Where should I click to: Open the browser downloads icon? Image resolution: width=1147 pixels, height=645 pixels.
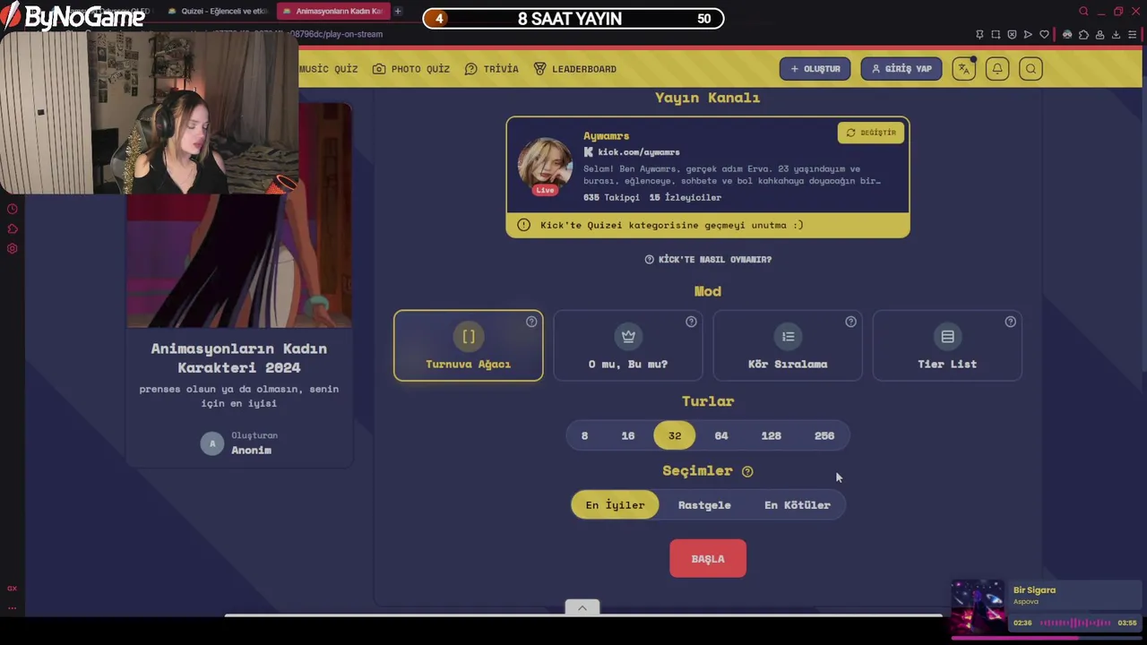point(1116,34)
